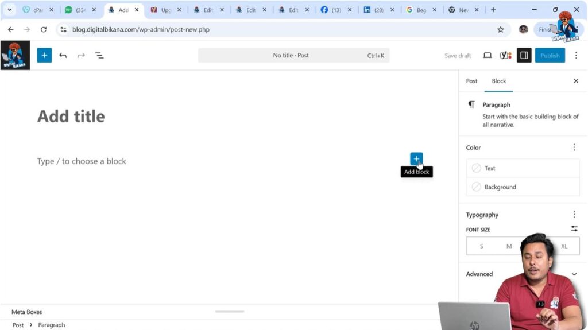Expand the Advanced panel
This screenshot has height=330, width=588.
tap(522, 274)
